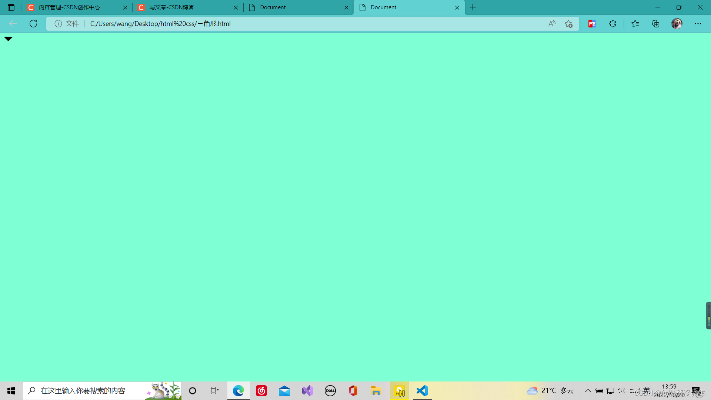Screen dimensions: 711x400
Task: Expand hidden system tray icons
Action: [588, 391]
